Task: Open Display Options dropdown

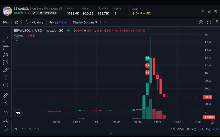Action: pos(85,22)
